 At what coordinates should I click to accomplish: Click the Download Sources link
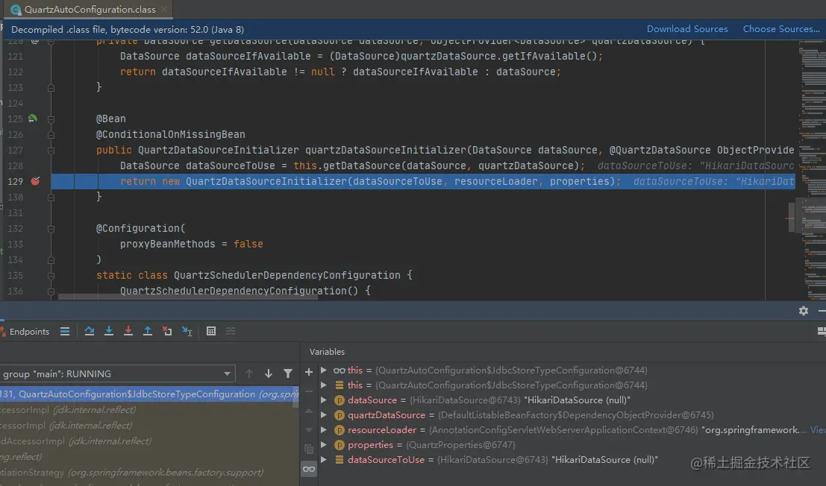tap(687, 29)
